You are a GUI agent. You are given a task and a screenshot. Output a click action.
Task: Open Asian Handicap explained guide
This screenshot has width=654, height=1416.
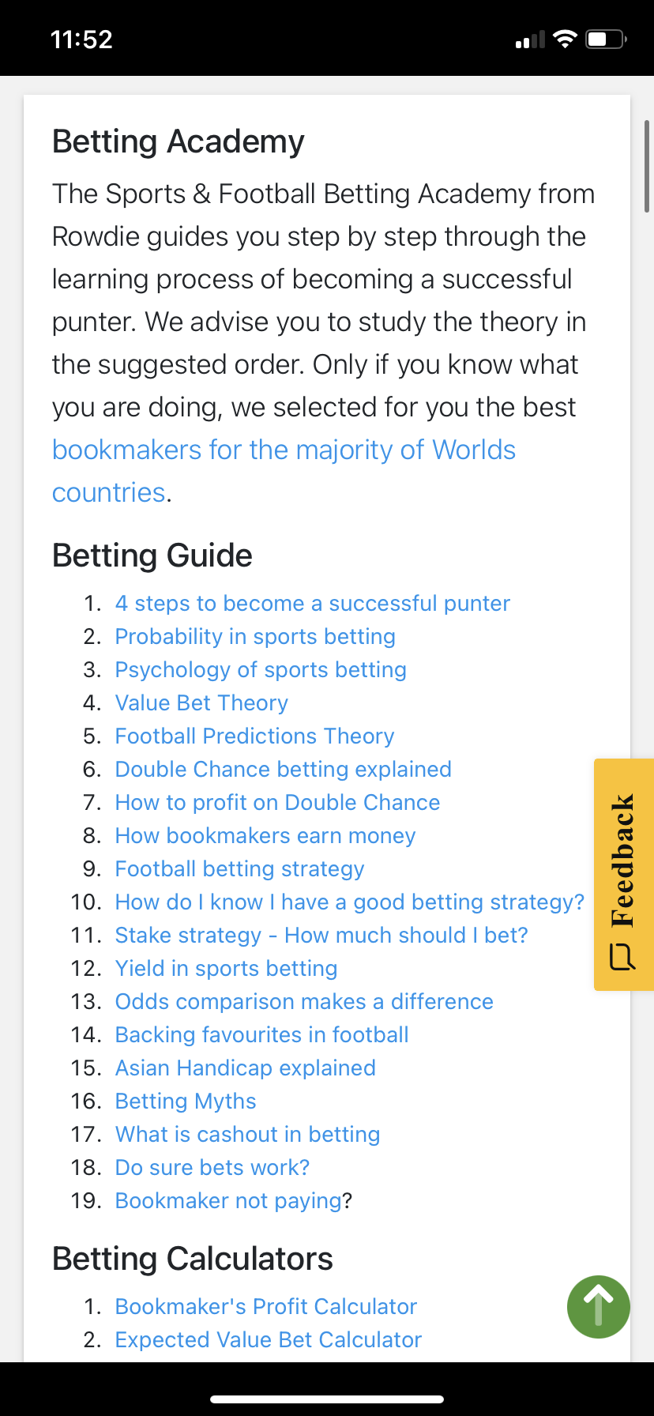[245, 1068]
